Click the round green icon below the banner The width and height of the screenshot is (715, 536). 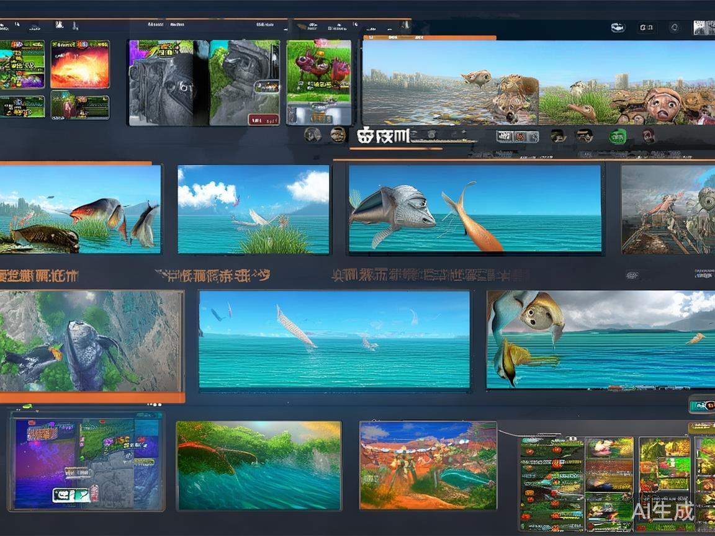click(x=617, y=136)
